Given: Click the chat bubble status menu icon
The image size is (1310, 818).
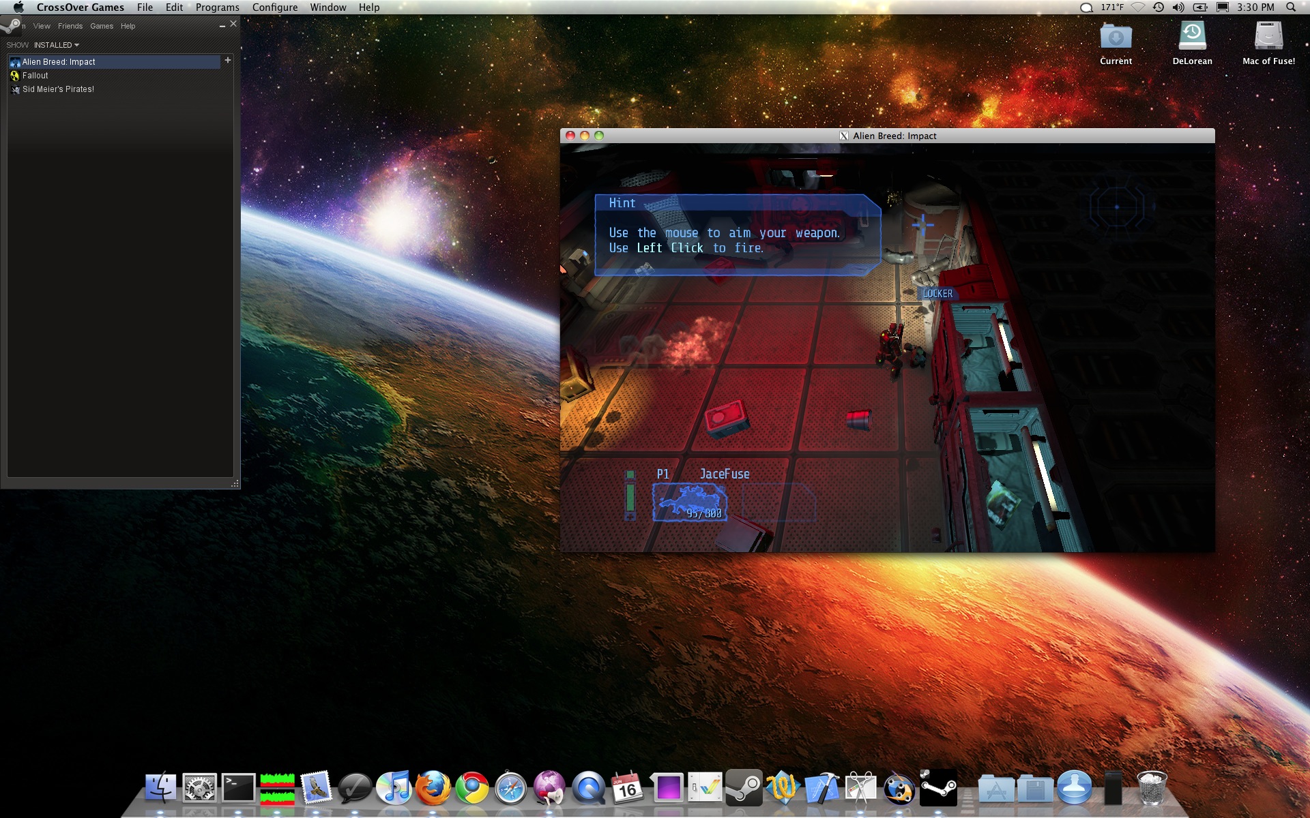Looking at the screenshot, I should point(1086,7).
